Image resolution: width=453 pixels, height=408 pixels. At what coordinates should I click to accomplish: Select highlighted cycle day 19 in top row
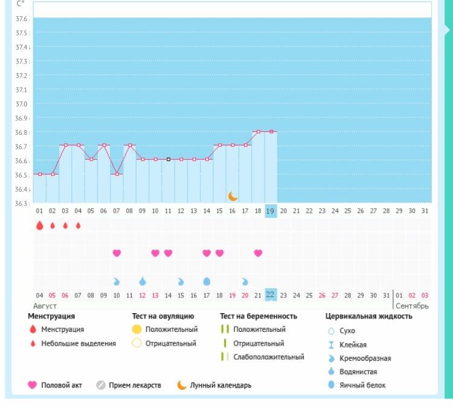tap(271, 211)
